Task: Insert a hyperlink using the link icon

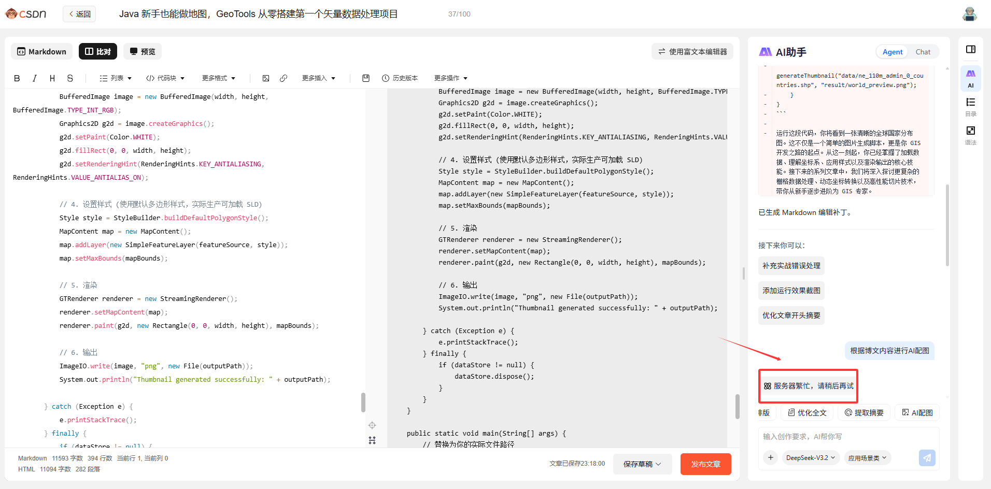Action: (284, 78)
